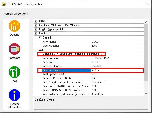Click the USB Camera name label
The image size is (152, 113).
tap(51, 58)
